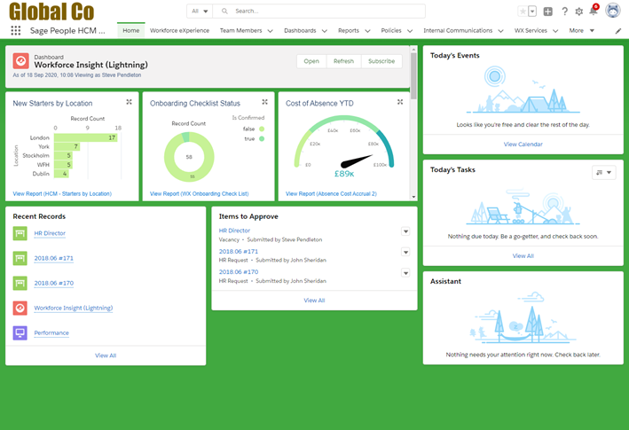The width and height of the screenshot is (629, 430).
Task: Open the user profile avatar
Action: tap(612, 12)
